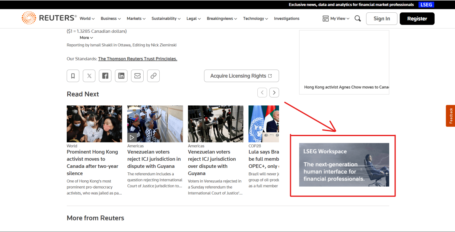Click the bookmark save article icon
The width and height of the screenshot is (455, 232).
[x=73, y=76]
